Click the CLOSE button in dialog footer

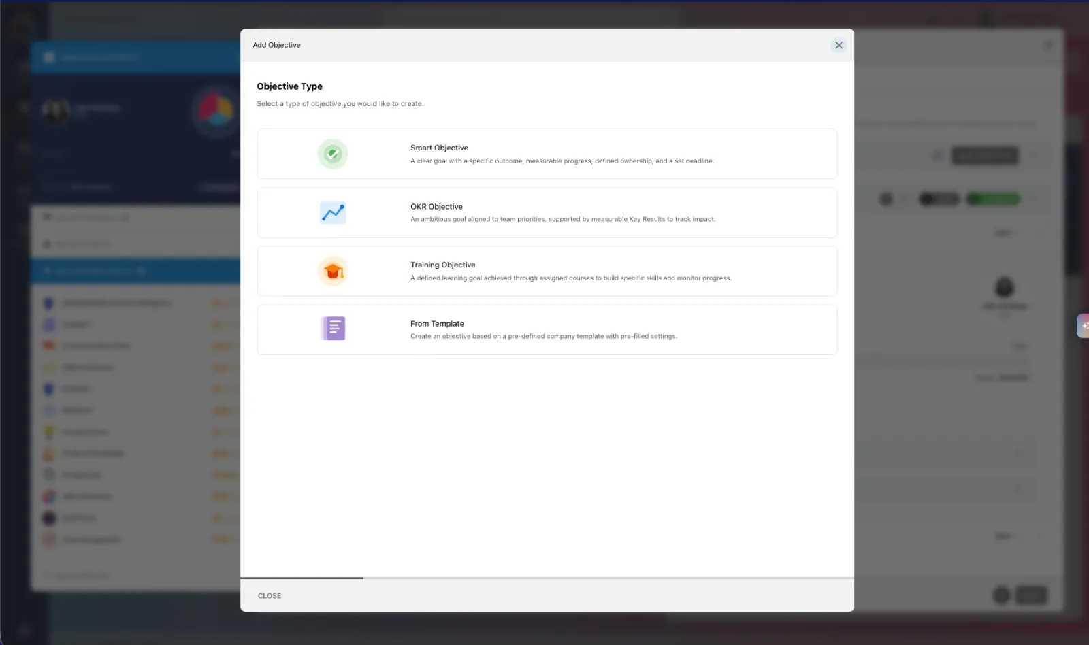270,596
